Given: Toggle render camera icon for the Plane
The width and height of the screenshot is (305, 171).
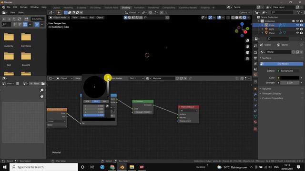Looking at the screenshot, I should point(301,33).
